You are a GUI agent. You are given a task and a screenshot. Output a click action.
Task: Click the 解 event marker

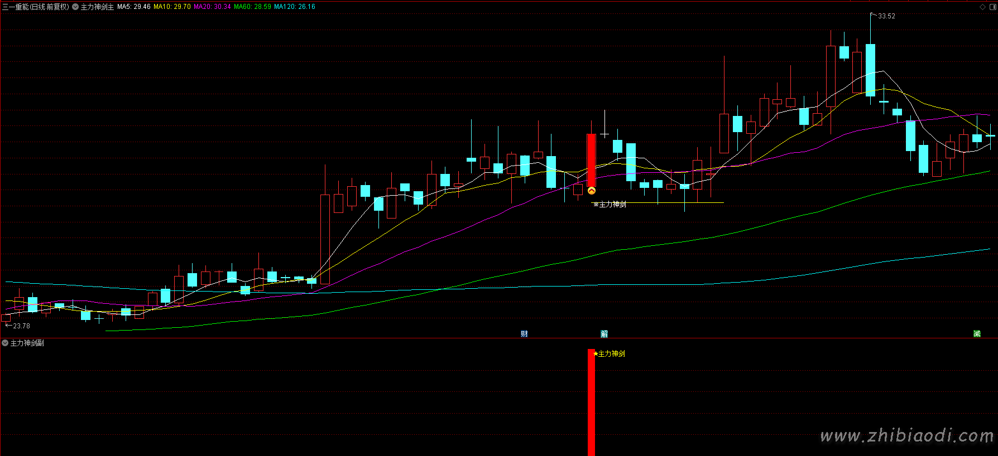pos(604,334)
